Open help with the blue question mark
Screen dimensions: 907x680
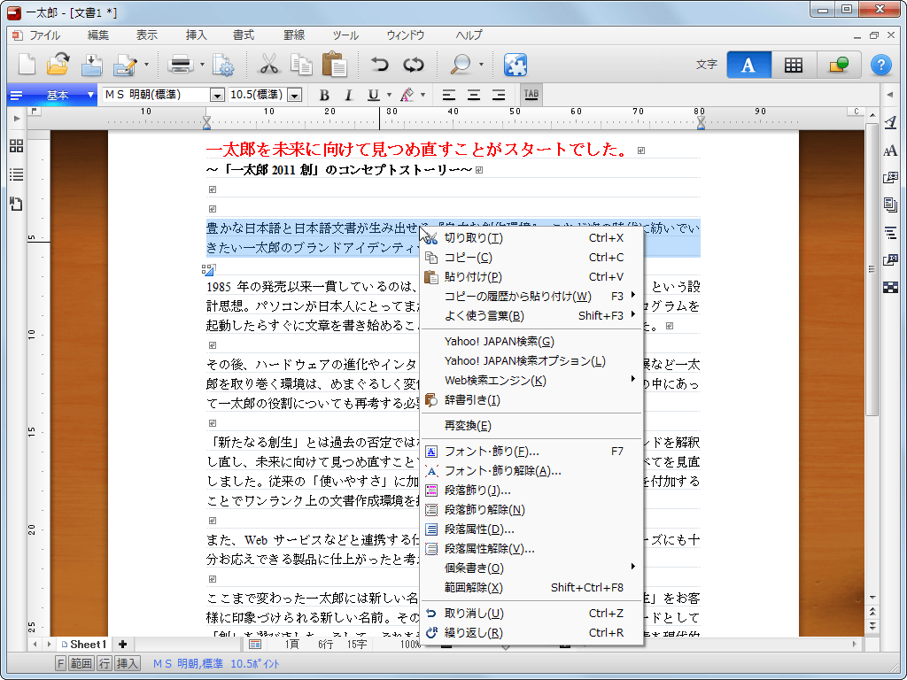881,65
